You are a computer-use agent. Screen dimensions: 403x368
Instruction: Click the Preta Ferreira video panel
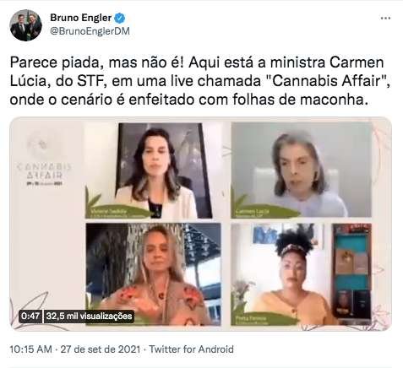tap(301, 274)
